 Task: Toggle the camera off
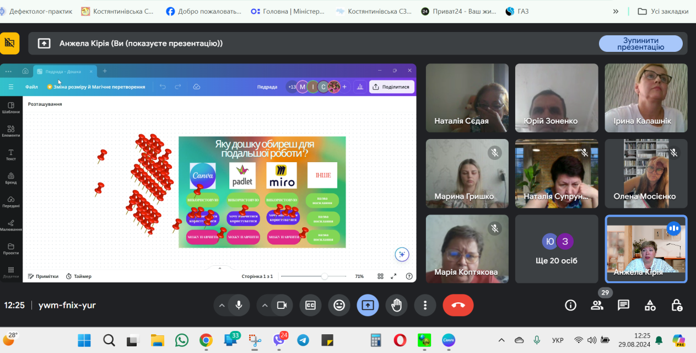tap(282, 305)
